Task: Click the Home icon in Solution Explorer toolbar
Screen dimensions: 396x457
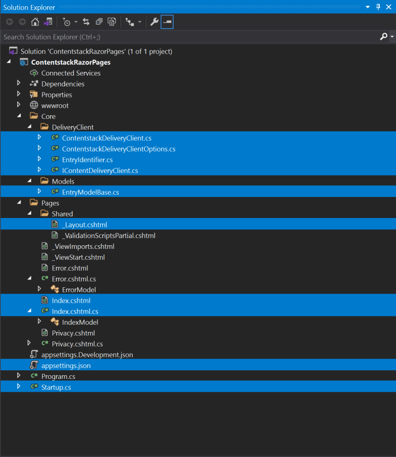Action: (35, 22)
